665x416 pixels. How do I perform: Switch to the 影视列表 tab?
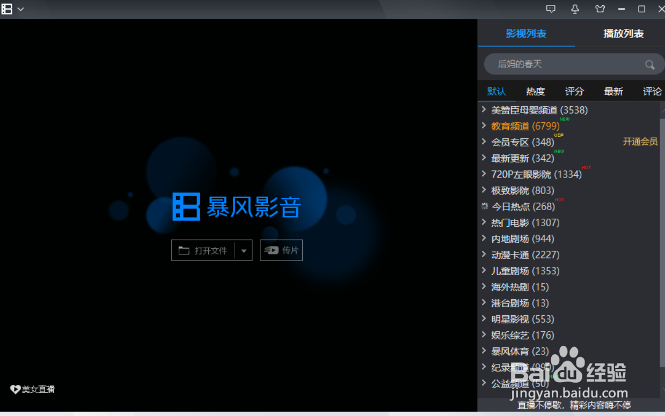click(x=526, y=34)
